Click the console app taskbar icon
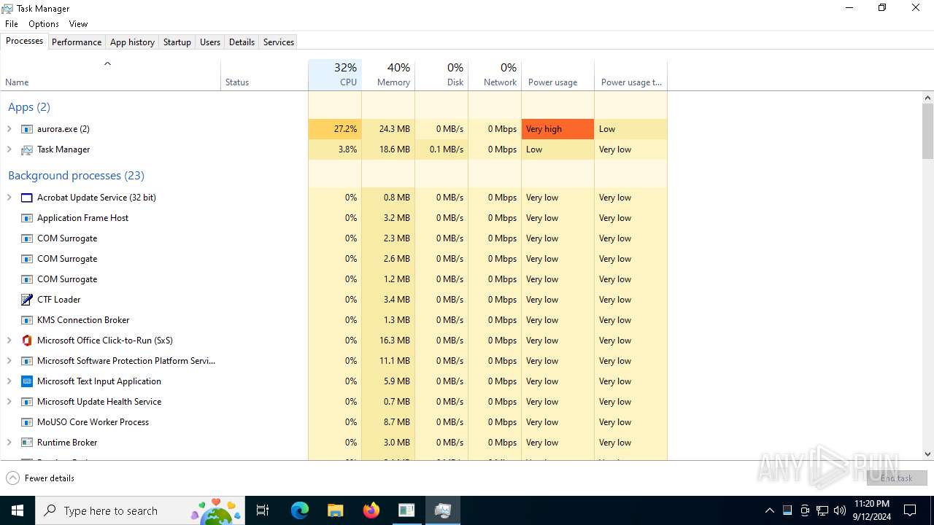 click(x=406, y=510)
